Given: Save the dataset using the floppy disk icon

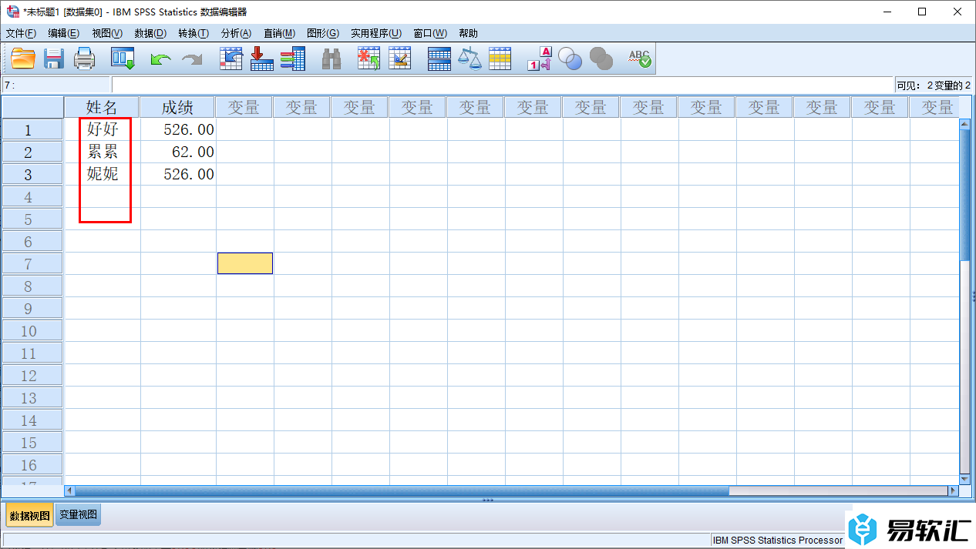Looking at the screenshot, I should coord(54,59).
